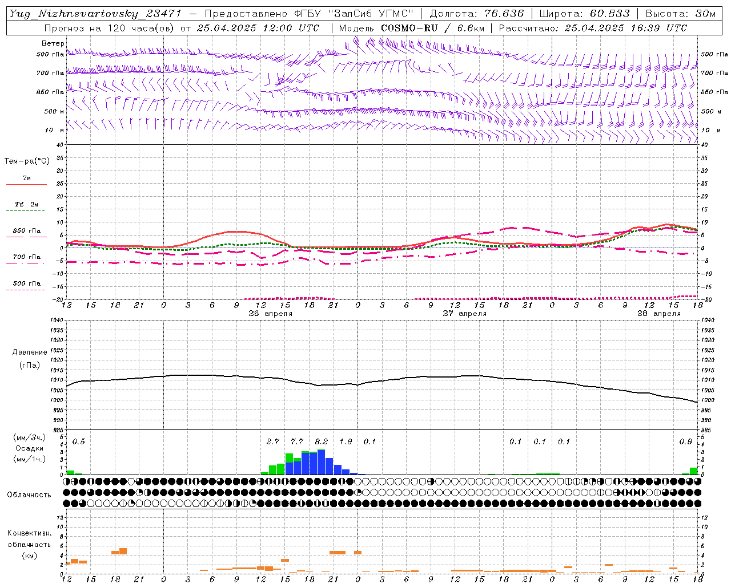Click the 850 гПа temperature legend entry
This screenshot has height=584, width=731.
click(x=27, y=231)
